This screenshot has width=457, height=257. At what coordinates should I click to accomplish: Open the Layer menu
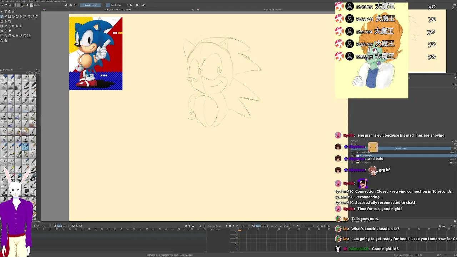tap(24, 1)
